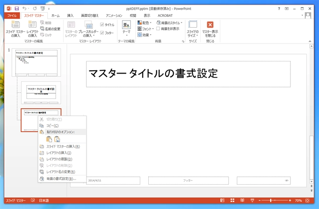
Task: Start Slide Show from status bar
Action: tap(252, 201)
